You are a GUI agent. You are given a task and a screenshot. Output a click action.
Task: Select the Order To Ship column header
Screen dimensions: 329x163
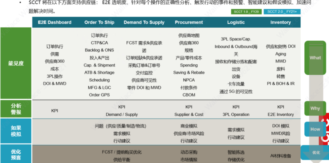coord(99,22)
